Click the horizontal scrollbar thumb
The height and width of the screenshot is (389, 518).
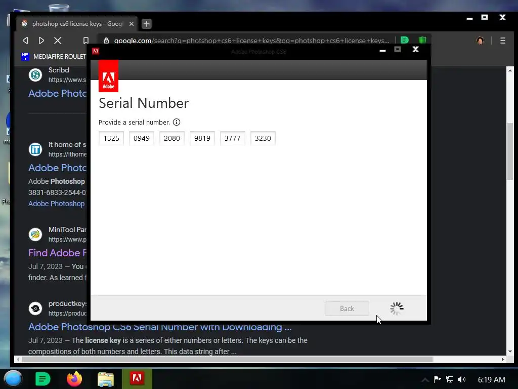(227, 359)
